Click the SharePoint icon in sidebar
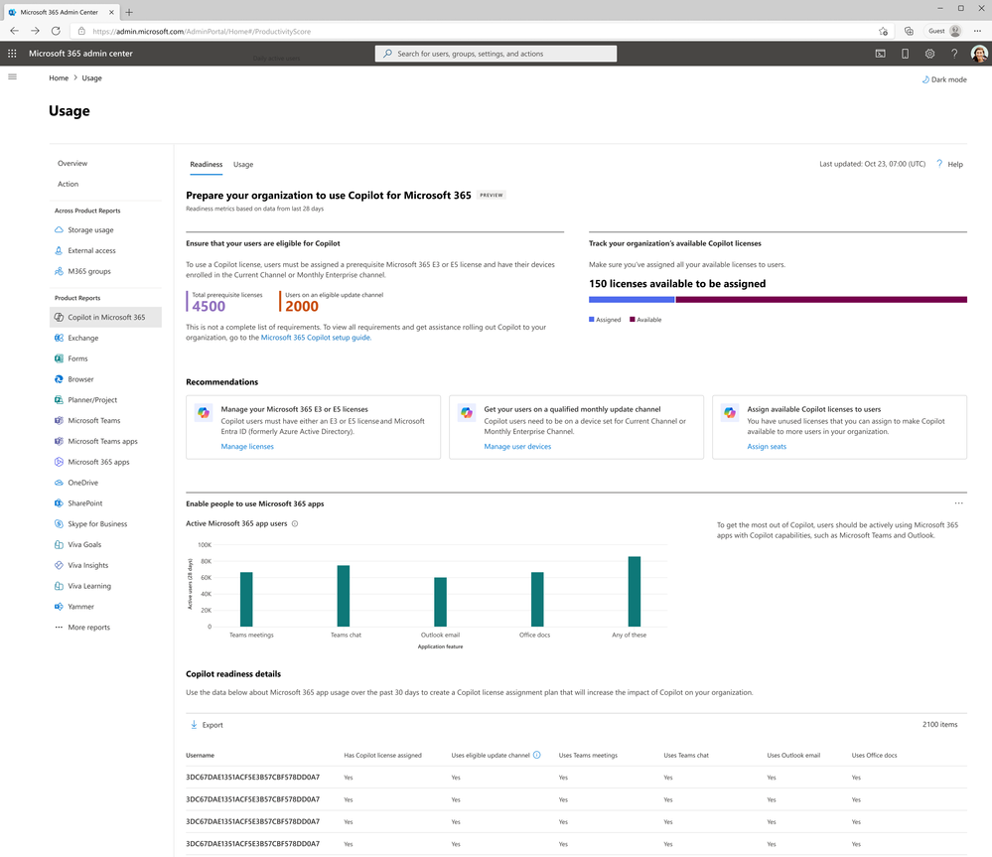Screen dimensions: 992x857 (x=59, y=503)
